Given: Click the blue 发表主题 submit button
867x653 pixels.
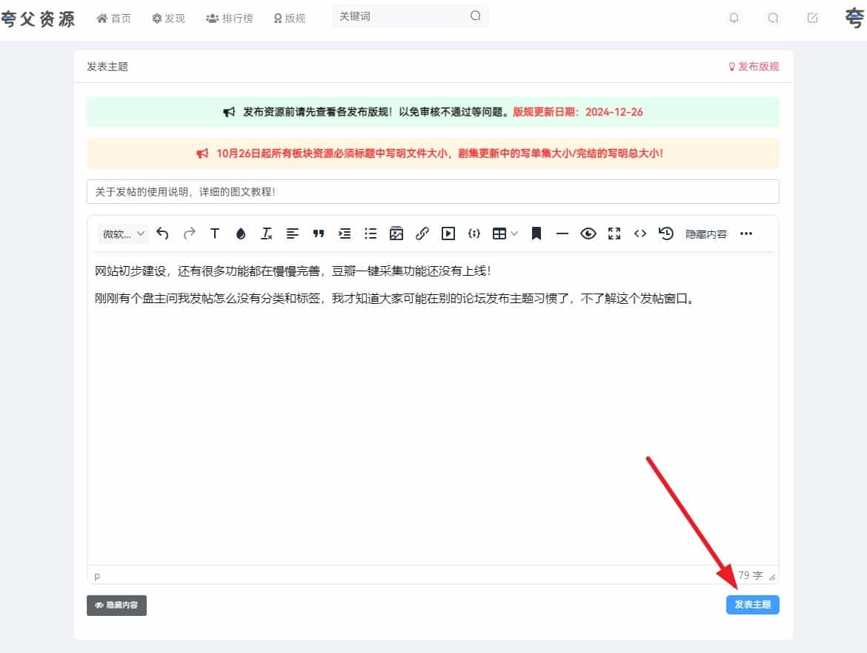Looking at the screenshot, I should [752, 605].
